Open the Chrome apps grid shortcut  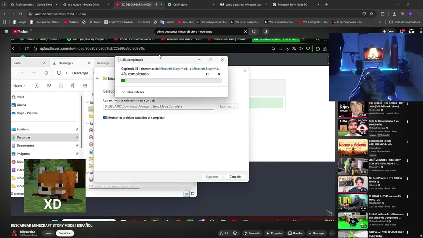coord(4,22)
